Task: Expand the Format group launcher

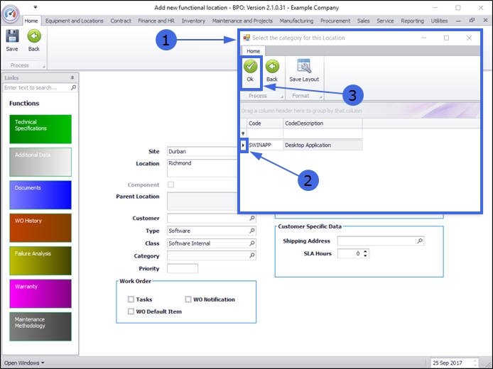Action: point(321,97)
